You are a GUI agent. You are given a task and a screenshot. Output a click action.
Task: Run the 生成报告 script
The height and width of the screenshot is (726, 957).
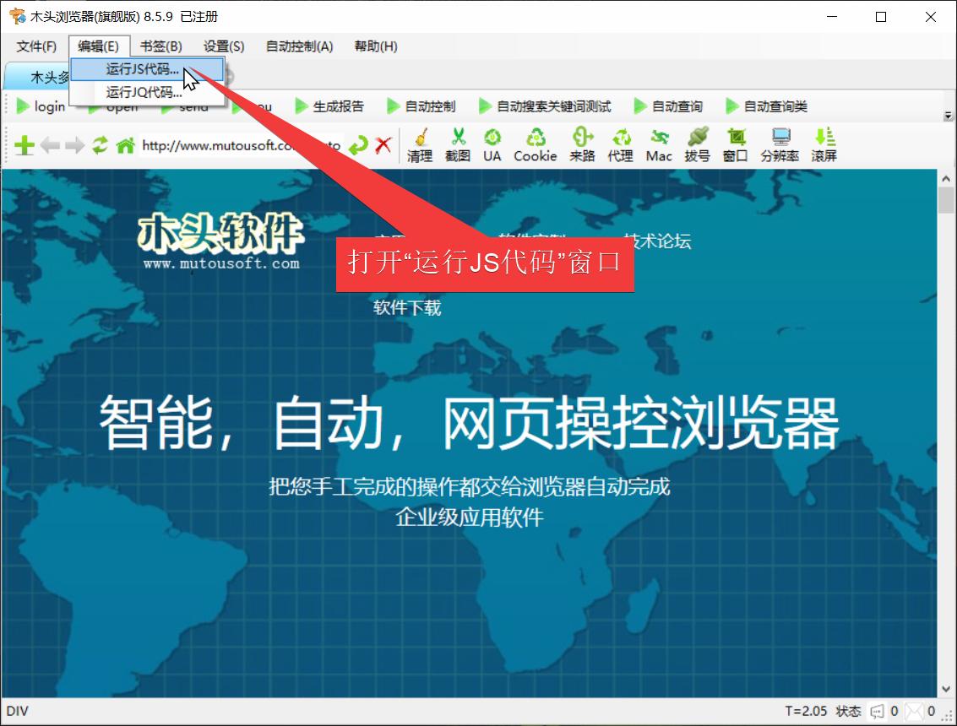point(340,106)
